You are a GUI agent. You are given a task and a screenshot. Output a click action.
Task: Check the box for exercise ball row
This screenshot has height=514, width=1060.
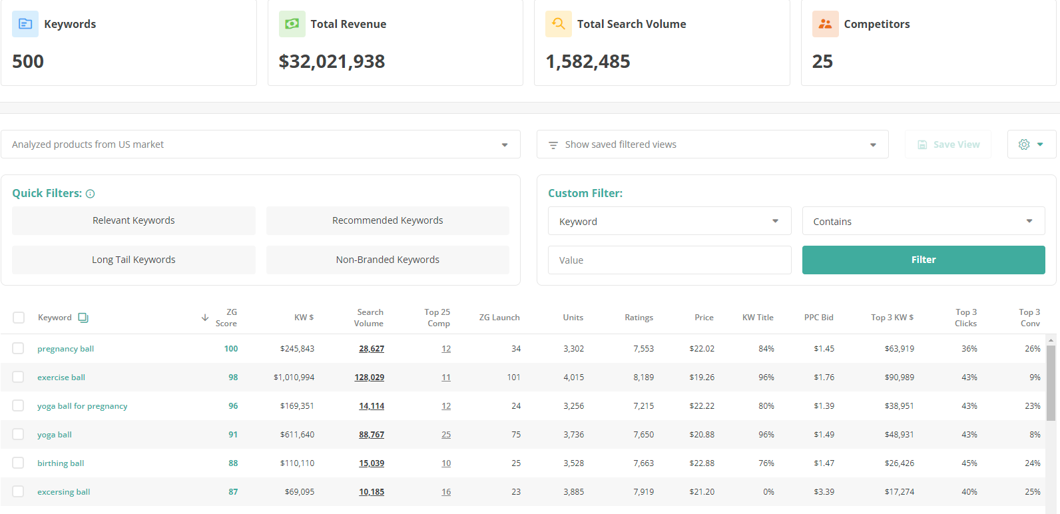[x=18, y=377]
